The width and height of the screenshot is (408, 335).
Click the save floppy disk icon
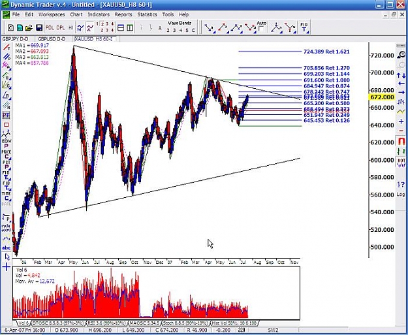[x=39, y=27]
